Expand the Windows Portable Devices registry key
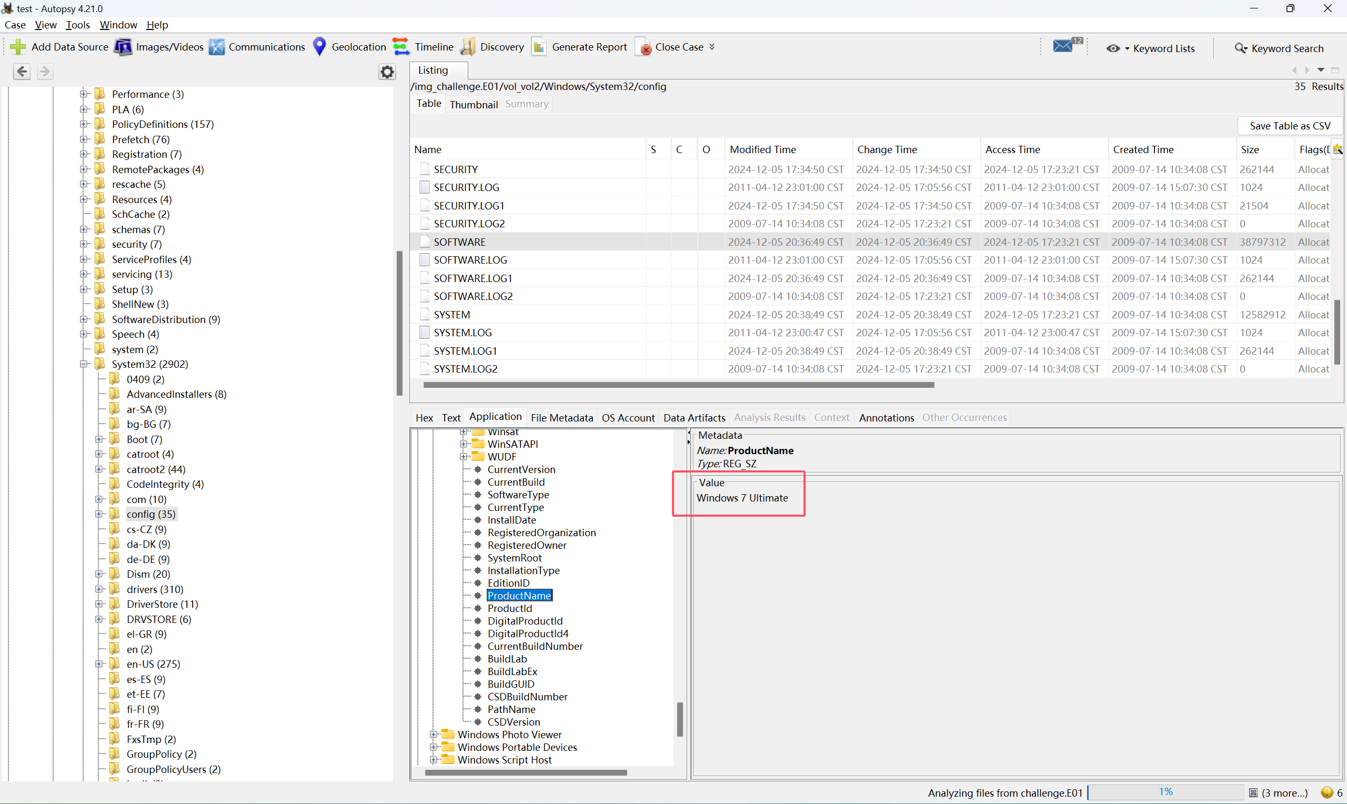This screenshot has width=1347, height=804. pos(433,747)
